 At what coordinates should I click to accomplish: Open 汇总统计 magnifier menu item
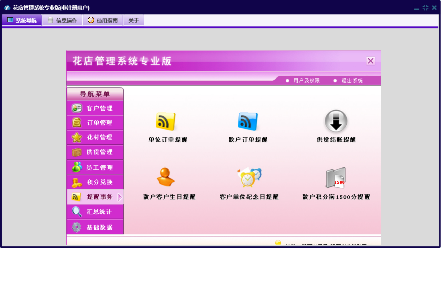(95, 212)
